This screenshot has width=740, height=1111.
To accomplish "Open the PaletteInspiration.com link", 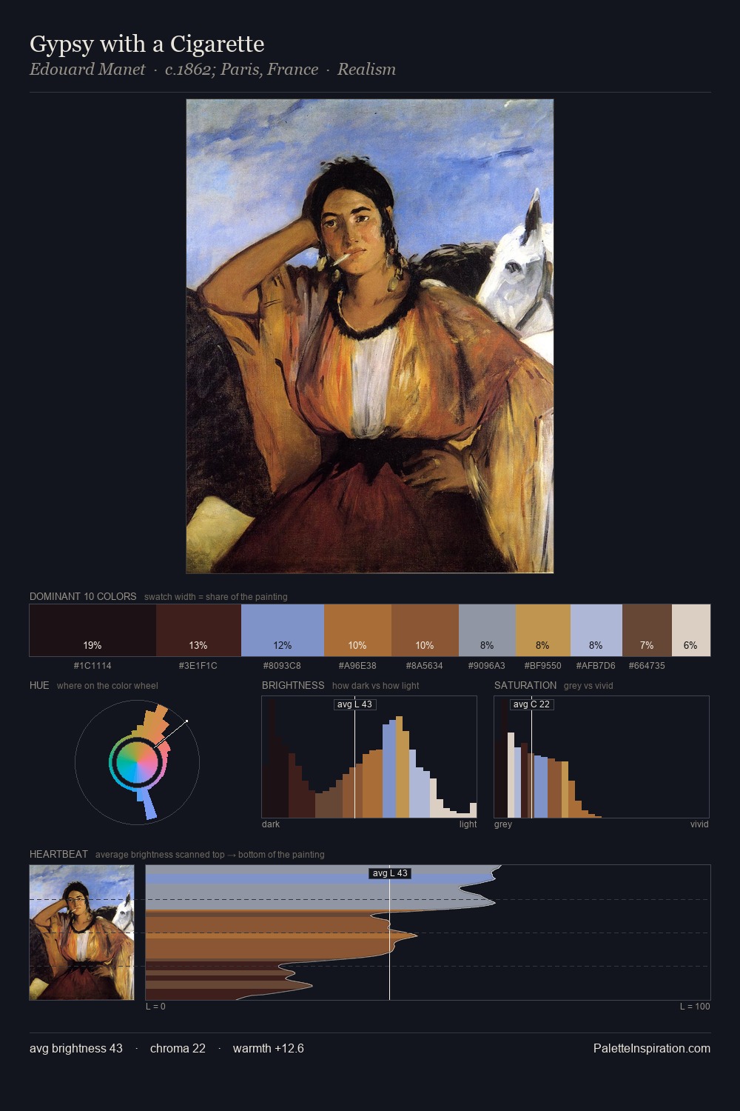I will pos(652,1049).
